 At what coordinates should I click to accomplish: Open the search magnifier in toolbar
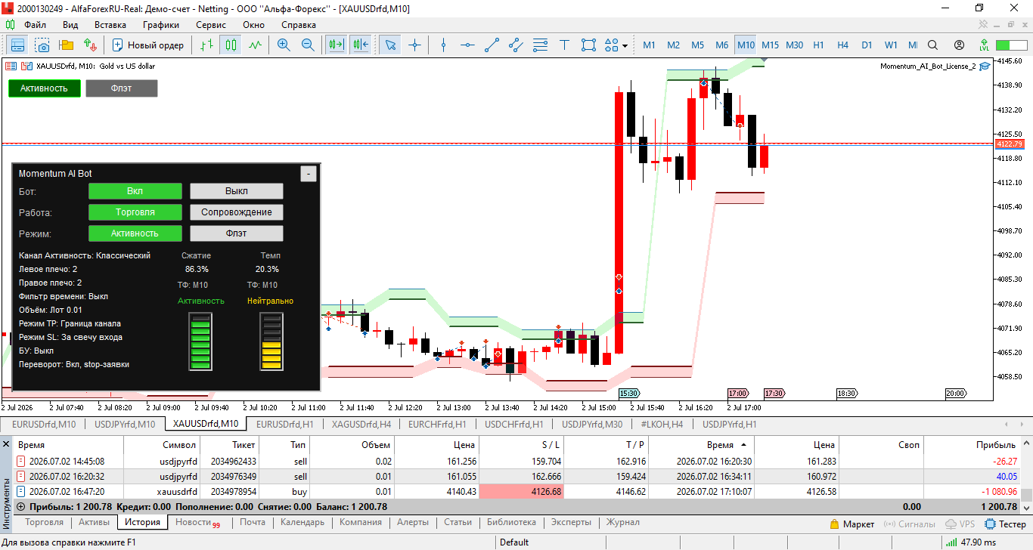[x=932, y=45]
